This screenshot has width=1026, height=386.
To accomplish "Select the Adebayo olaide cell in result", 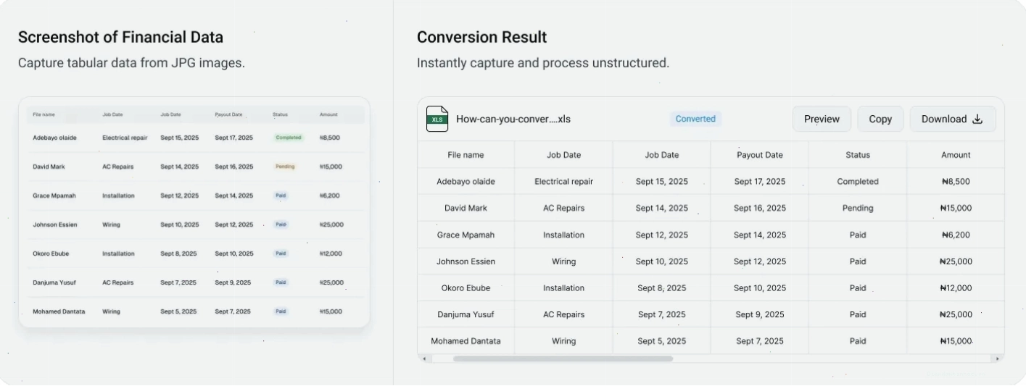I will point(466,182).
